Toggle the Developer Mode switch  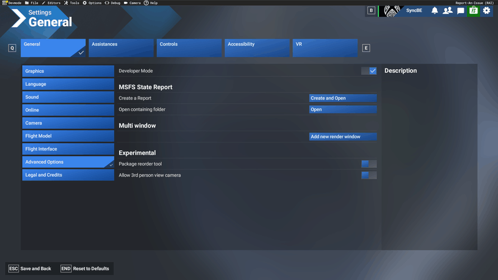[369, 71]
